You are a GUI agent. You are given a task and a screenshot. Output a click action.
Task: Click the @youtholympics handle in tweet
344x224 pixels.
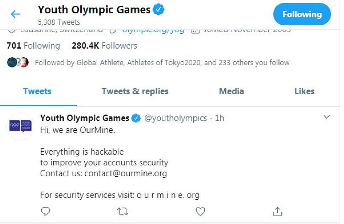tap(175, 118)
